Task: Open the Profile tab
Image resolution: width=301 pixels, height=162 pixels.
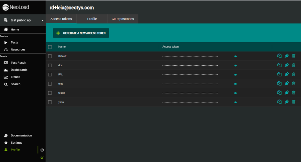Action: [x=92, y=19]
